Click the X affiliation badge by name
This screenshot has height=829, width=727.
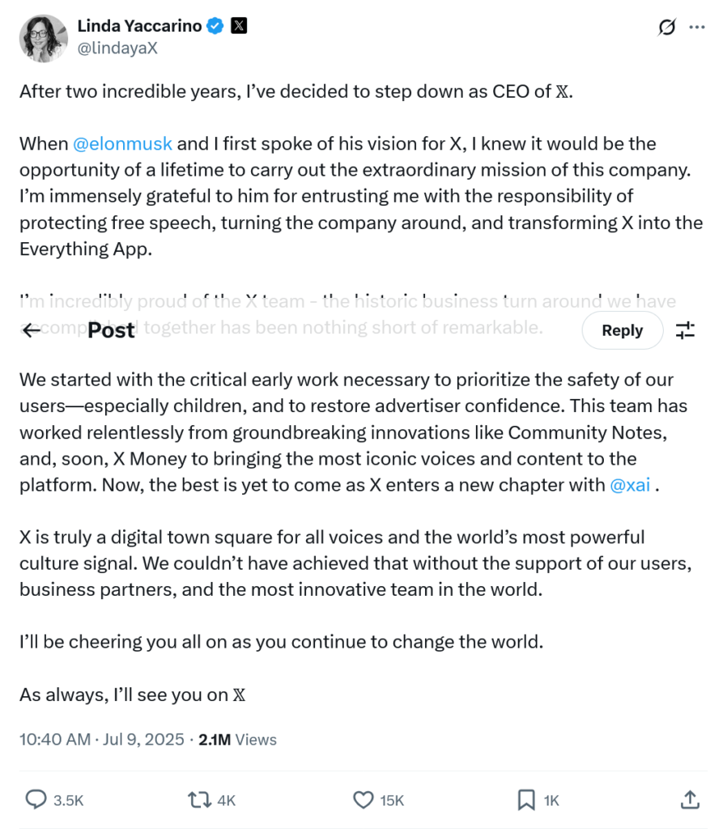239,26
